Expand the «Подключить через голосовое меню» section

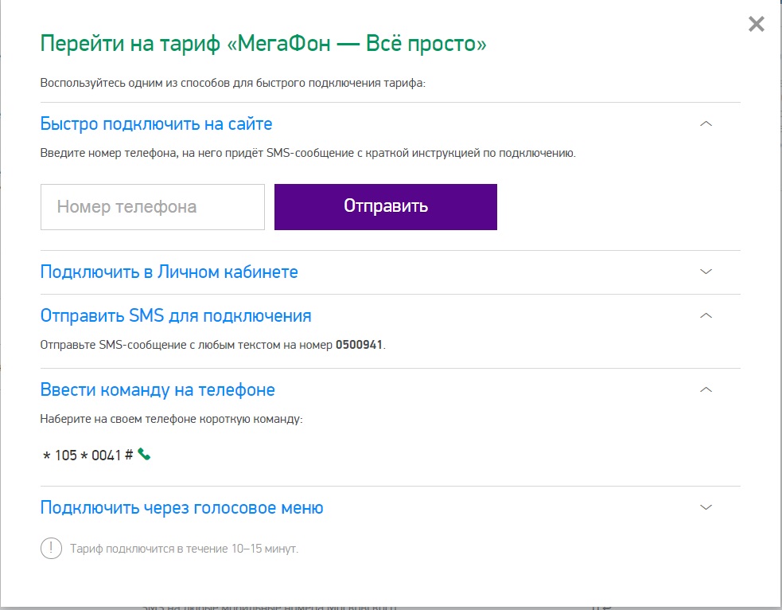pyautogui.click(x=704, y=506)
